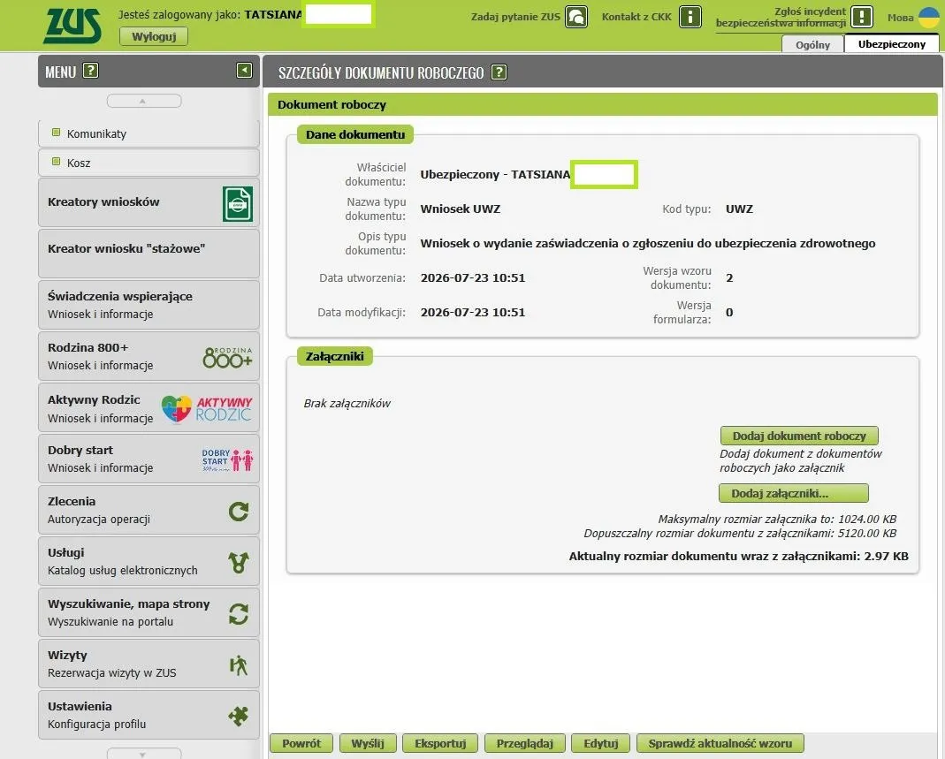This screenshot has height=759, width=945.
Task: Collapse the menu panel with arrow icon
Action: click(x=244, y=71)
